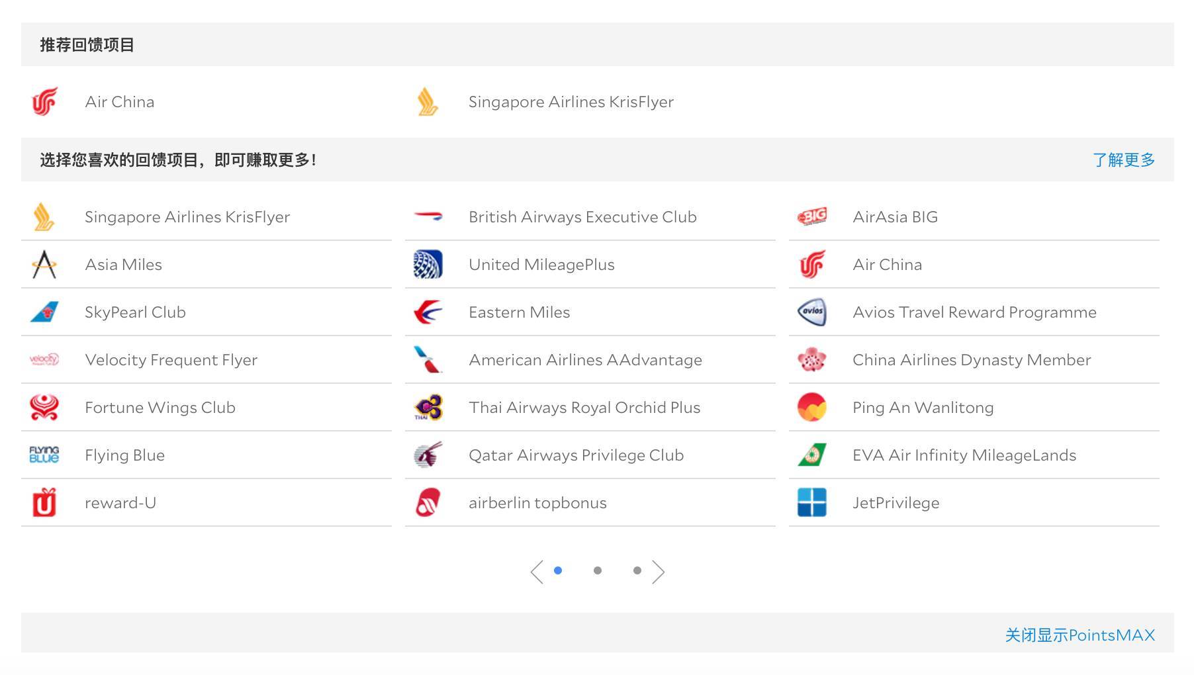Click the Singapore Airlines KrisFlyer logo in the program list
Viewport: 1194px width, 675px height.
(x=44, y=217)
